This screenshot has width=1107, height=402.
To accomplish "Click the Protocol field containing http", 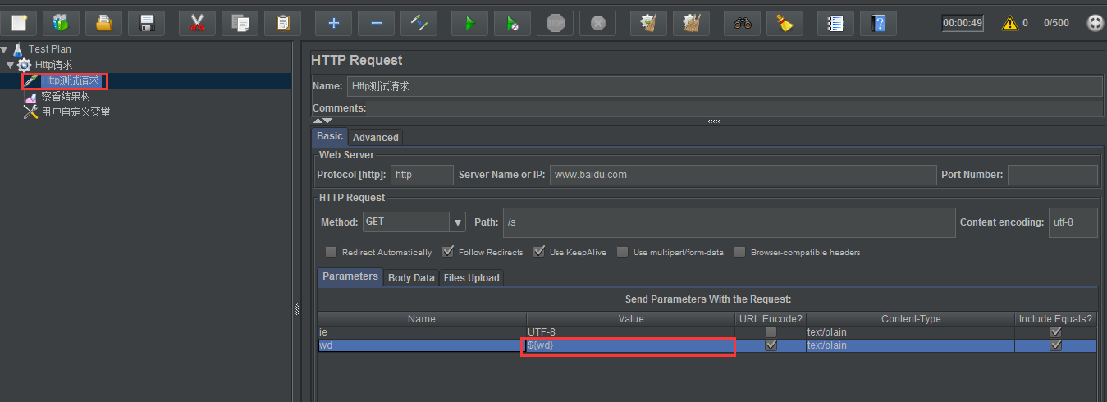I will (422, 175).
